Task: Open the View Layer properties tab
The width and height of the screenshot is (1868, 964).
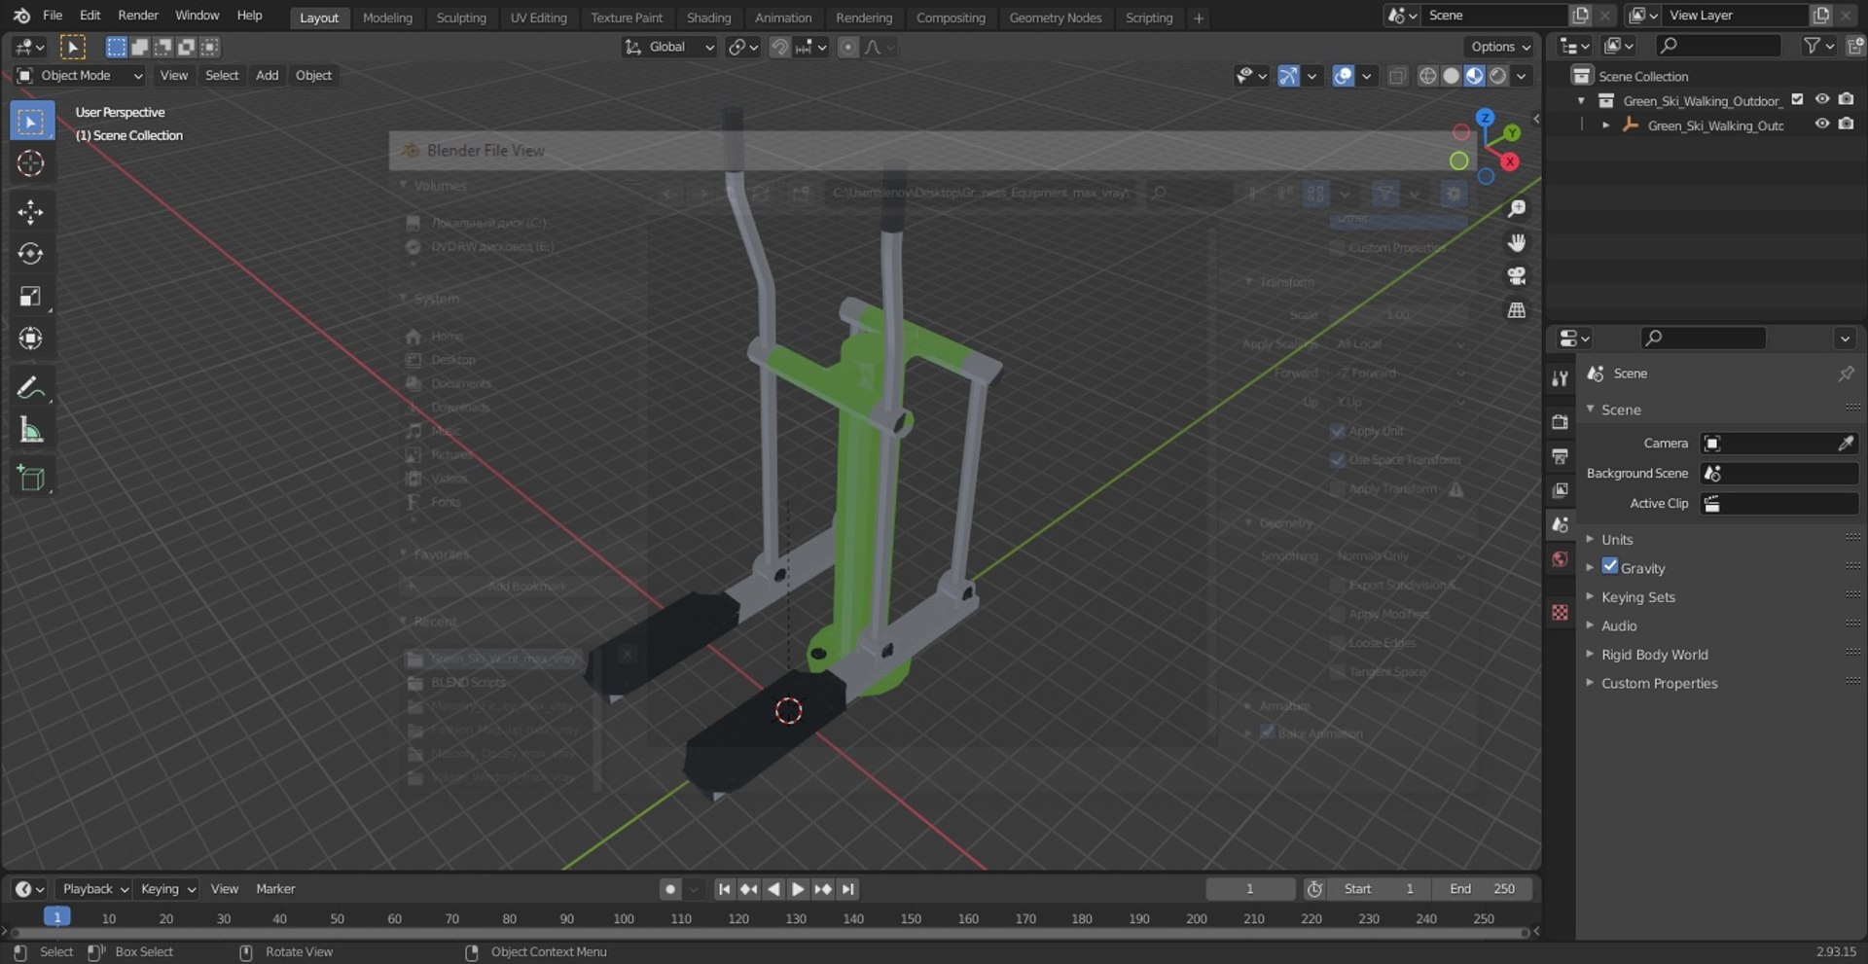Action: [1561, 490]
